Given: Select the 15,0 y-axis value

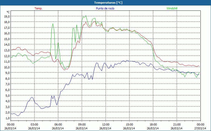Looking at the screenshot, I should click(x=7, y=39).
